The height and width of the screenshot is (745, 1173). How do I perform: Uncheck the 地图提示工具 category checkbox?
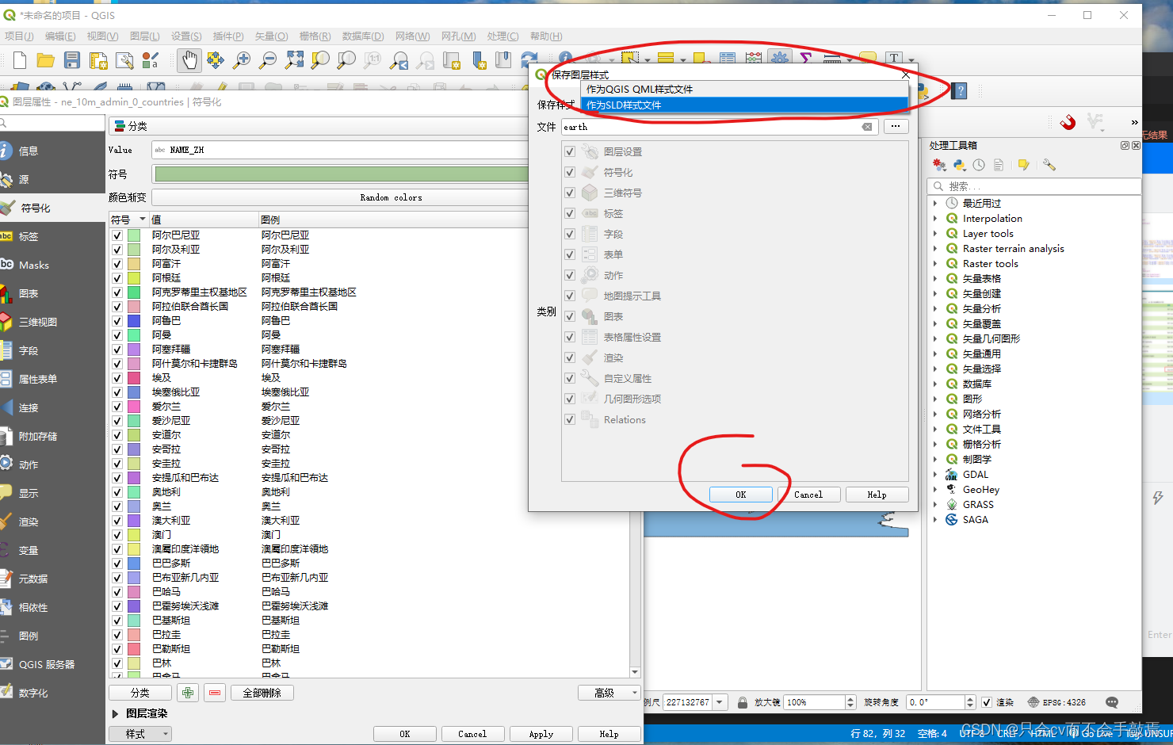coord(569,296)
